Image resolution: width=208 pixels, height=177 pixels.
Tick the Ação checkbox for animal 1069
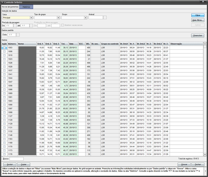pos(4,93)
